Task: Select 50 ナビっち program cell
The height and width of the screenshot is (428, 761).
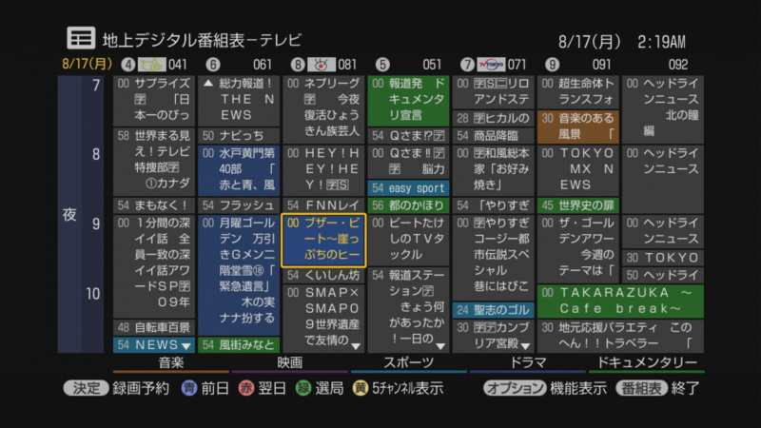Action: point(239,135)
